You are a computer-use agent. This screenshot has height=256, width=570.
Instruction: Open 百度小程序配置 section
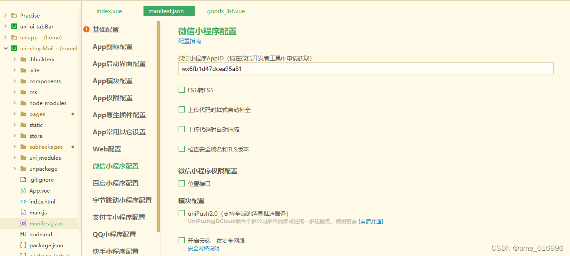pyautogui.click(x=116, y=183)
